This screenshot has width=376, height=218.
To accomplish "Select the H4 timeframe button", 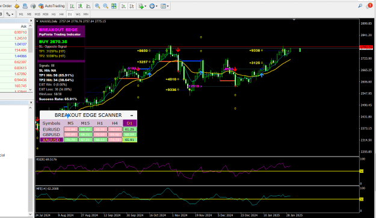I will tap(61, 14).
